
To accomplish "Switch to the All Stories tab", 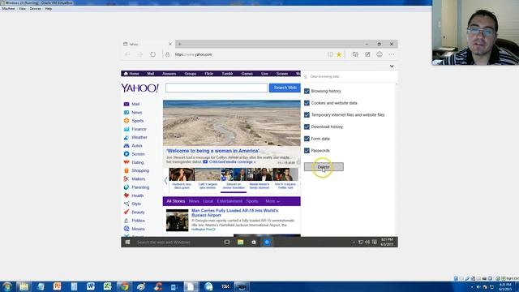I will tap(176, 201).
